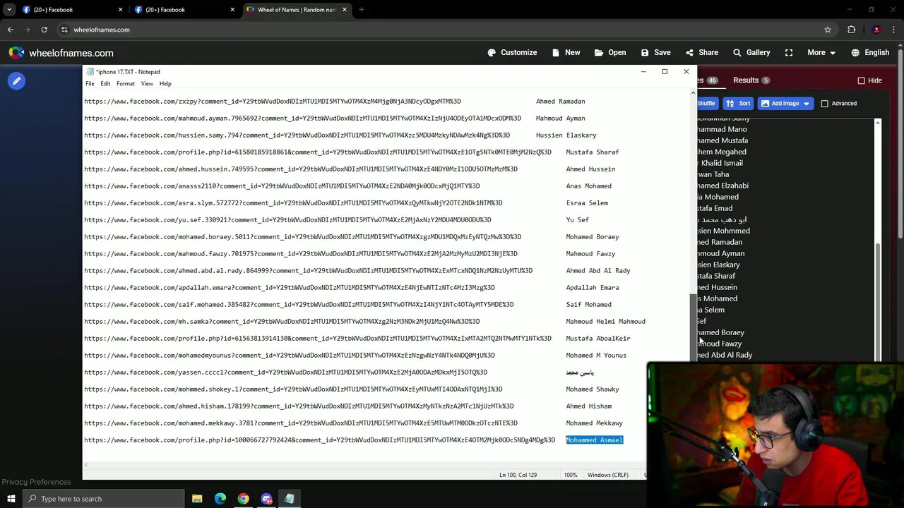Open Privacy Preferences link
904x508 pixels.
point(36,482)
